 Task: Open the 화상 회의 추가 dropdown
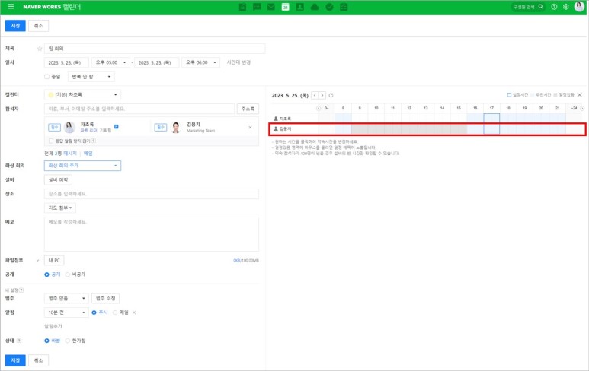(82, 166)
